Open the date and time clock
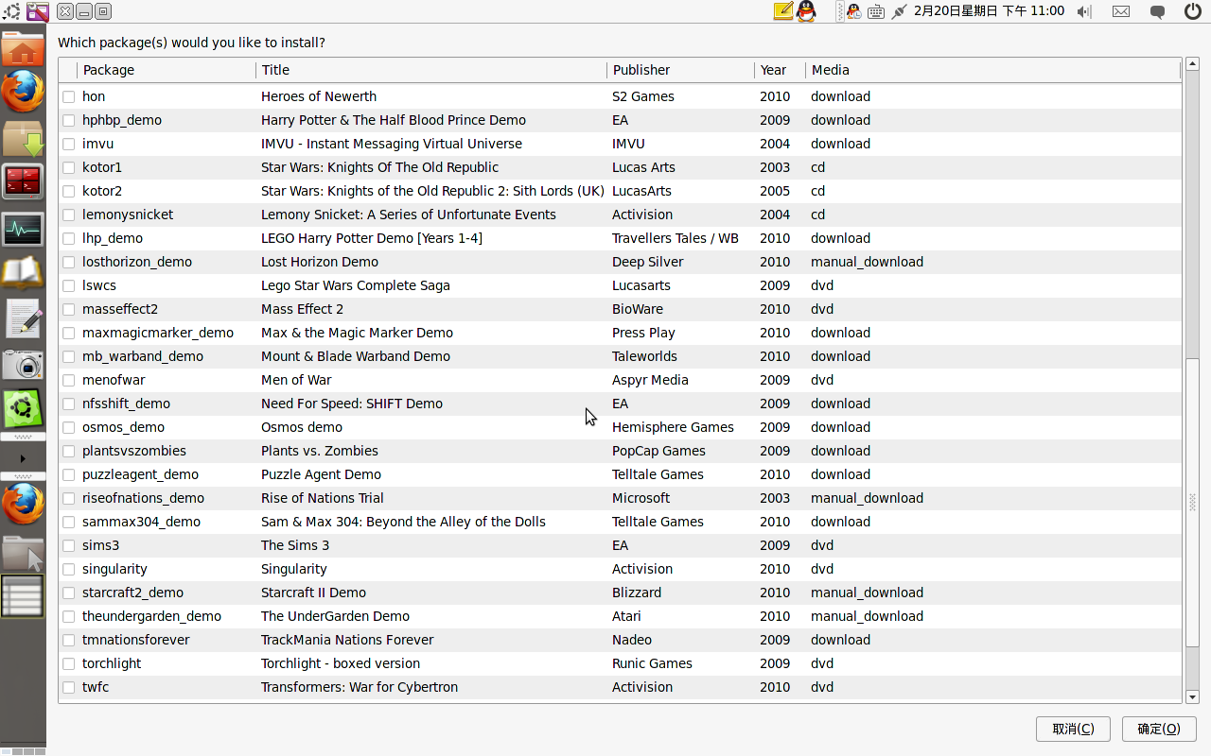 click(x=989, y=11)
